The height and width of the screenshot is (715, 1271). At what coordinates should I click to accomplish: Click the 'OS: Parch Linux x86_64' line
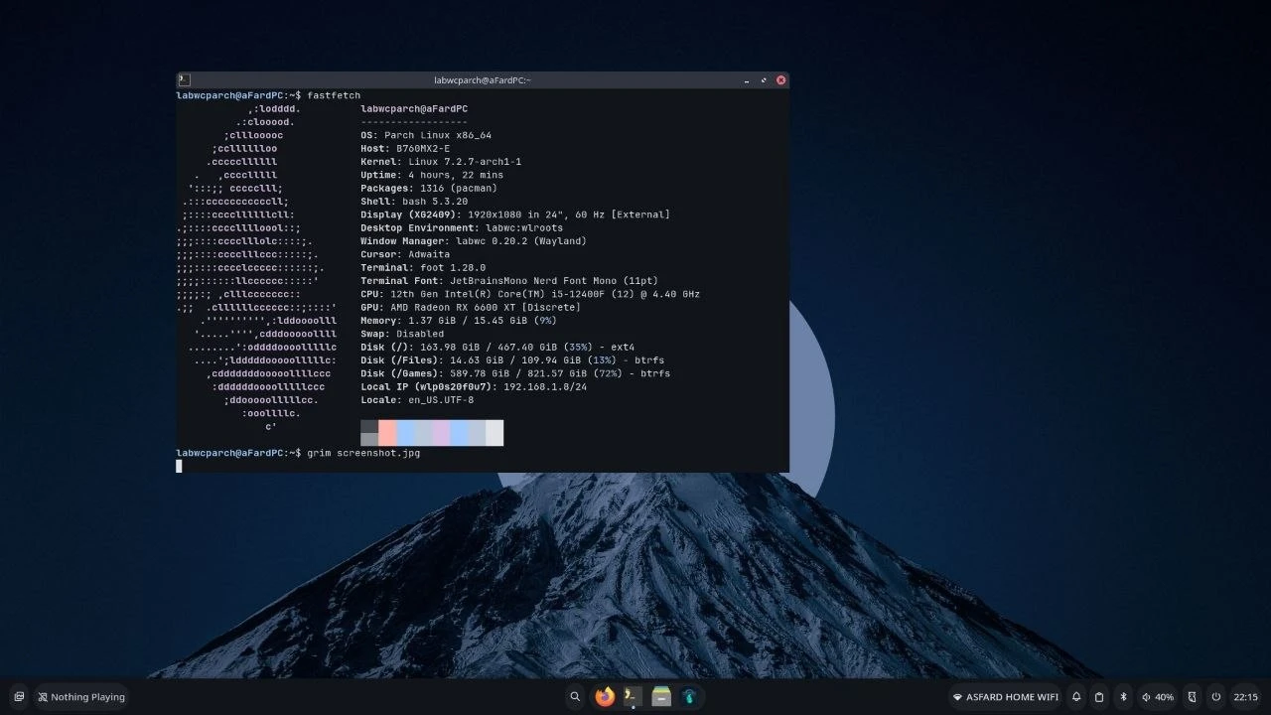426,135
